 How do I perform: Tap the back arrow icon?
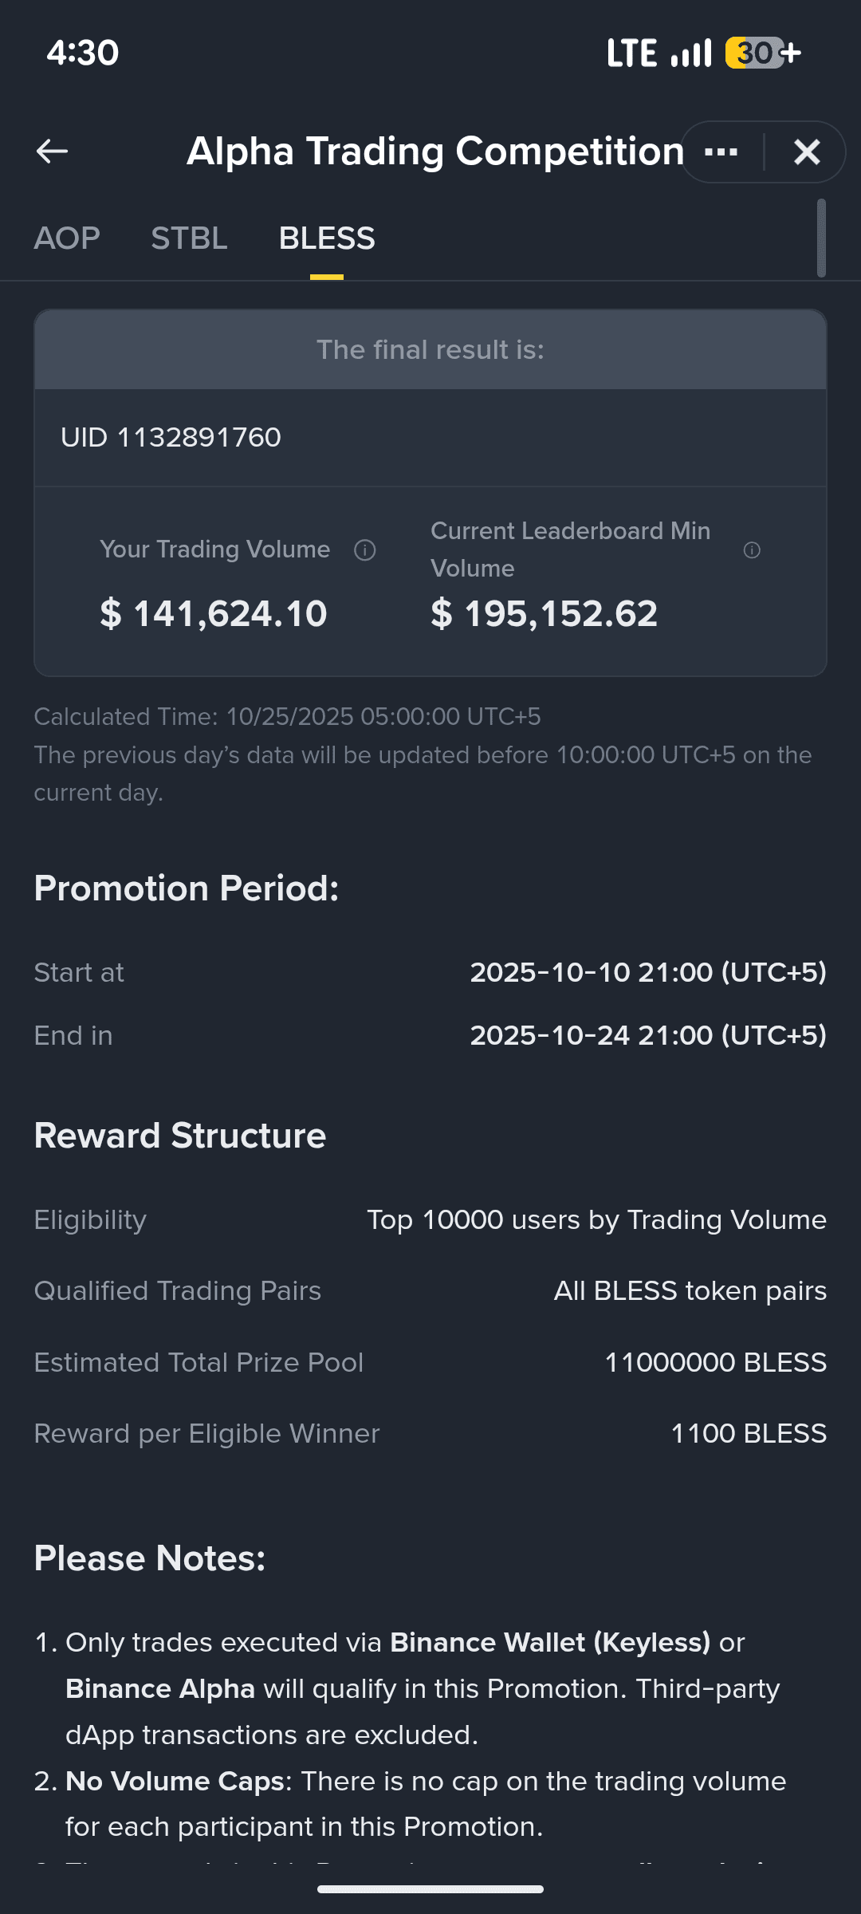tap(52, 151)
